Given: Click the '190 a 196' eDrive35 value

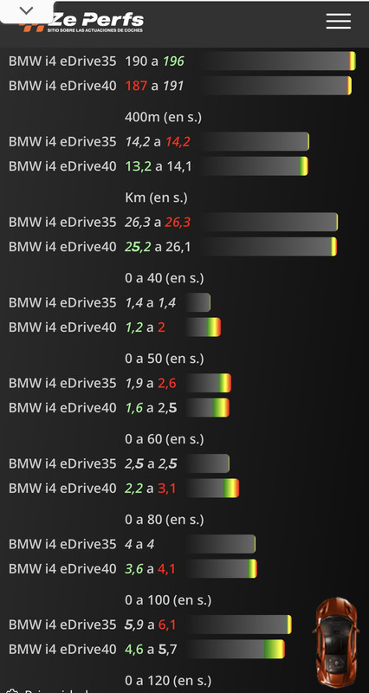Looking at the screenshot, I should pyautogui.click(x=154, y=61).
